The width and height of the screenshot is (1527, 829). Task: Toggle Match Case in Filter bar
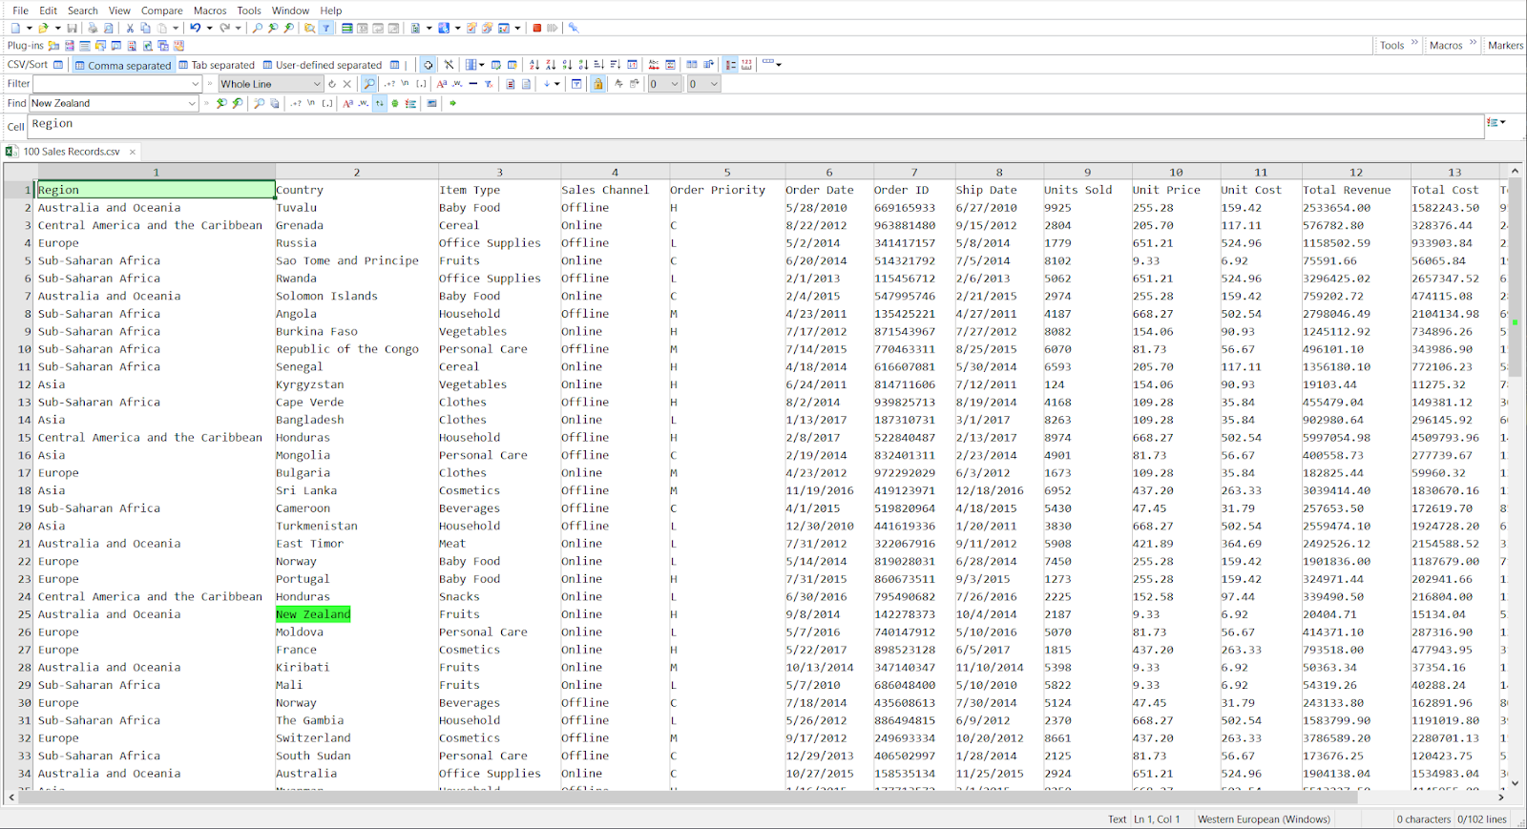(442, 84)
